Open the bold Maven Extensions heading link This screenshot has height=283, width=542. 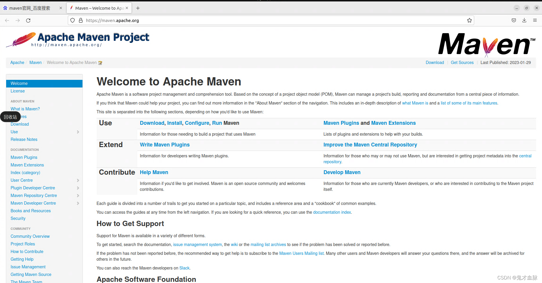393,123
